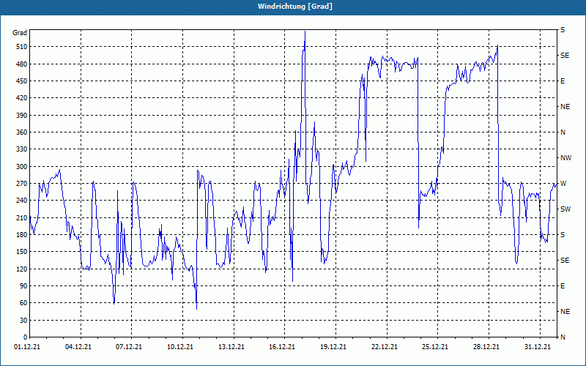Click the 150 y-axis value
Screen dimensions: 586x366
pos(22,251)
